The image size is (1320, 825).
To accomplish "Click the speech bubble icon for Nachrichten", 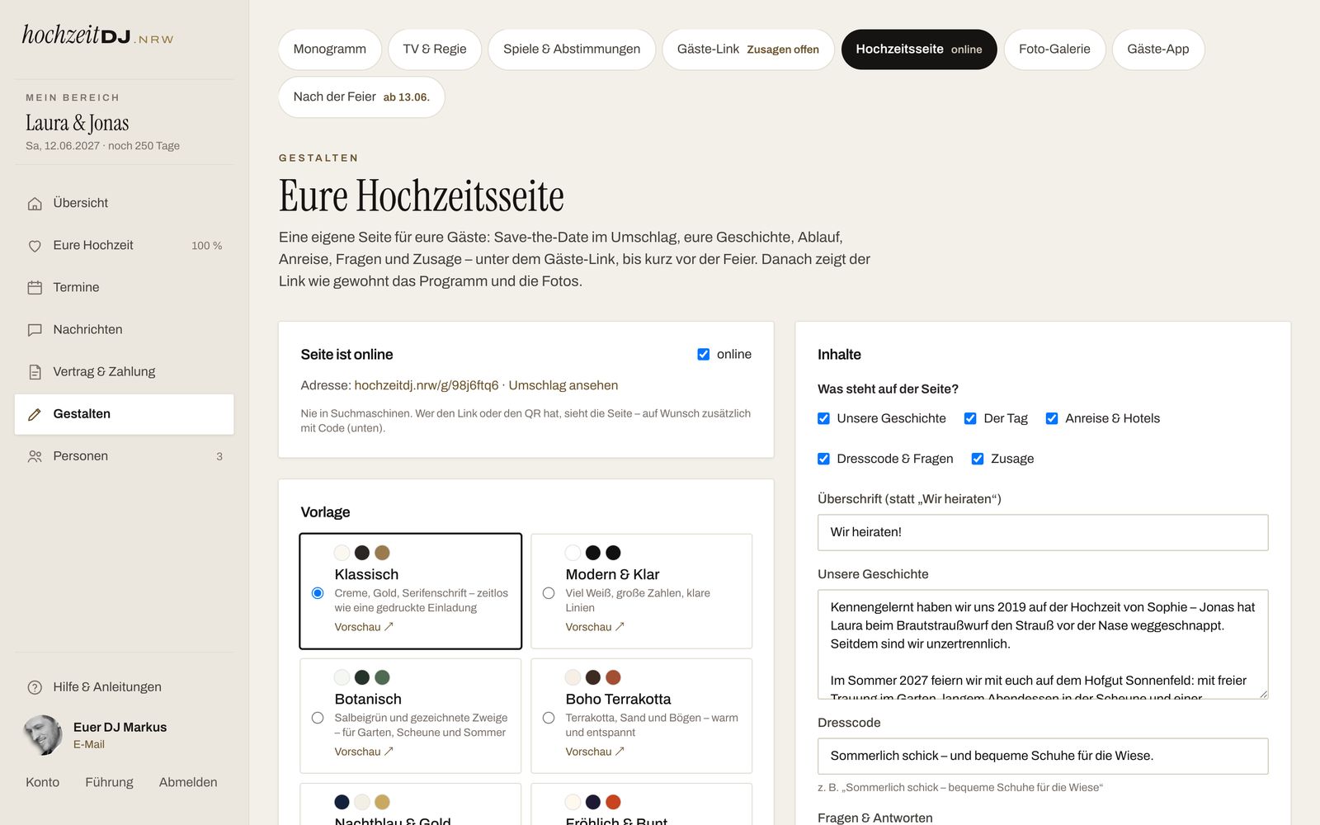I will [x=35, y=329].
